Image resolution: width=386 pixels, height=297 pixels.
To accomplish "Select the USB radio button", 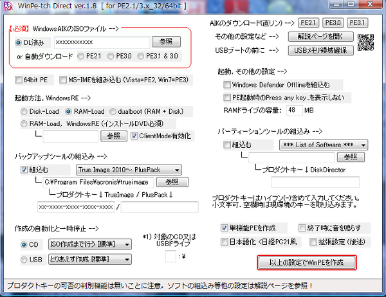I will point(24,259).
